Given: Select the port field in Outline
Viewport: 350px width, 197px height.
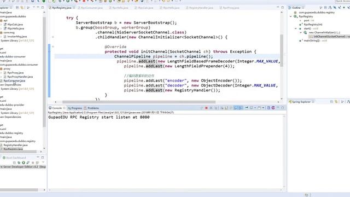Looking at the screenshot, I should [x=309, y=20].
